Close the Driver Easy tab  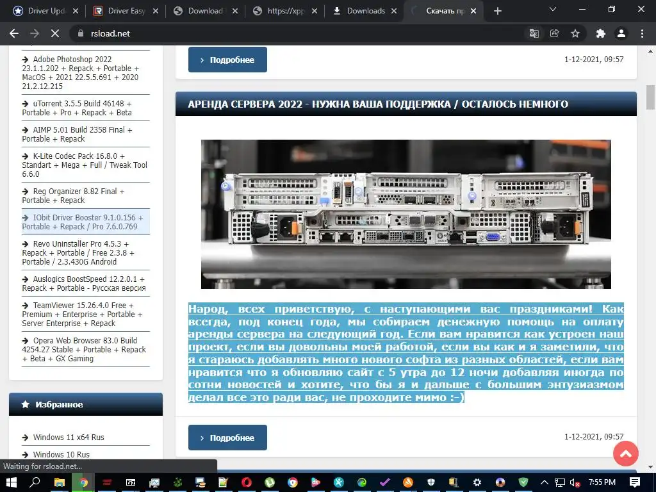pyautogui.click(x=155, y=11)
